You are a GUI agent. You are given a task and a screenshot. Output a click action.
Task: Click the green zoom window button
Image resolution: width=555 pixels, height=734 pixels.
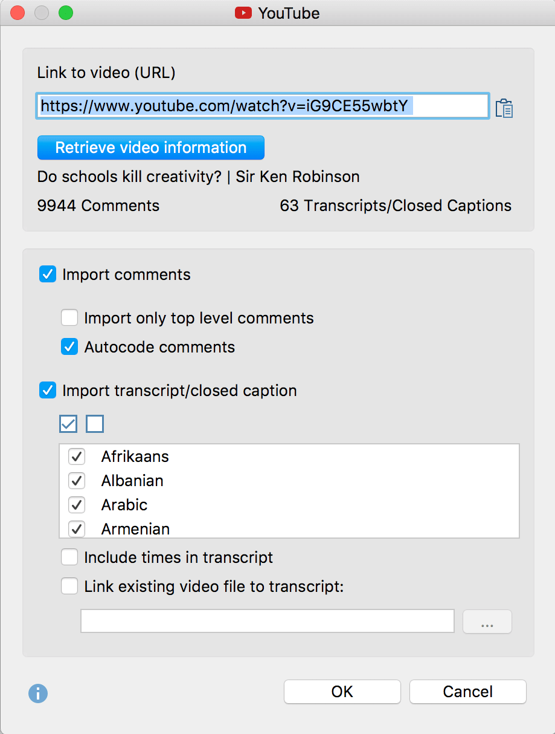(x=65, y=13)
